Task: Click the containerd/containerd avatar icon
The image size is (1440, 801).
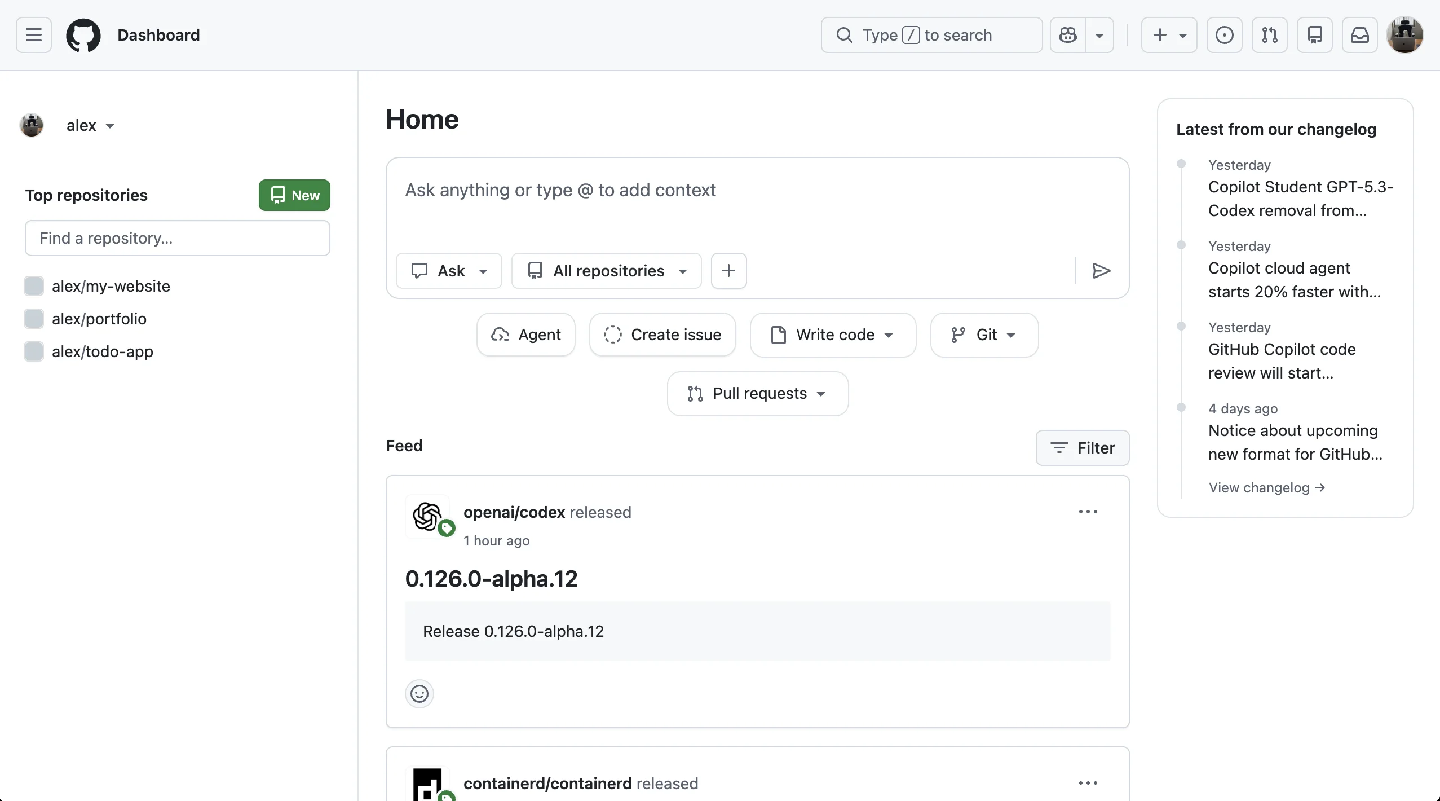Action: (427, 784)
